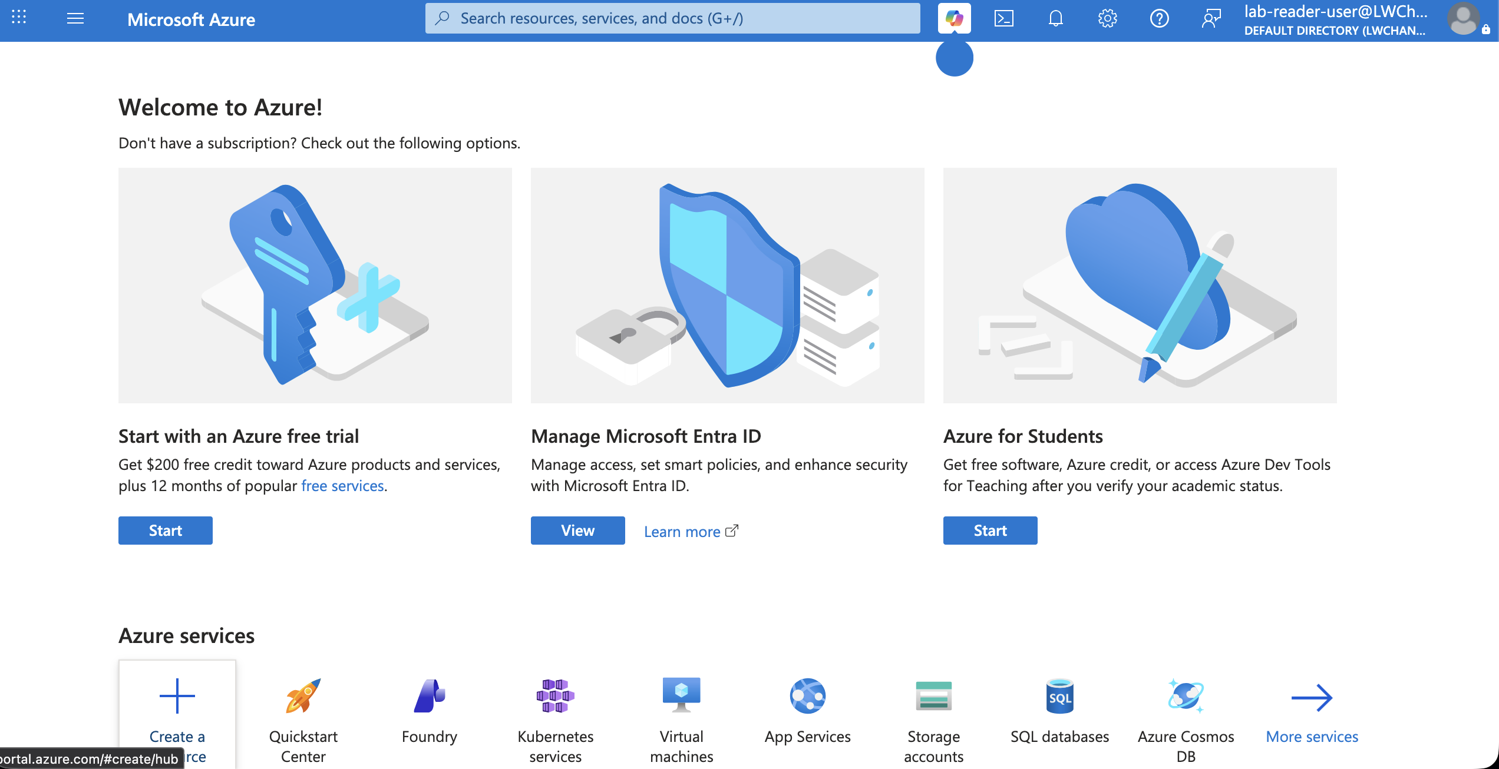
Task: Open the free services link
Action: (342, 486)
